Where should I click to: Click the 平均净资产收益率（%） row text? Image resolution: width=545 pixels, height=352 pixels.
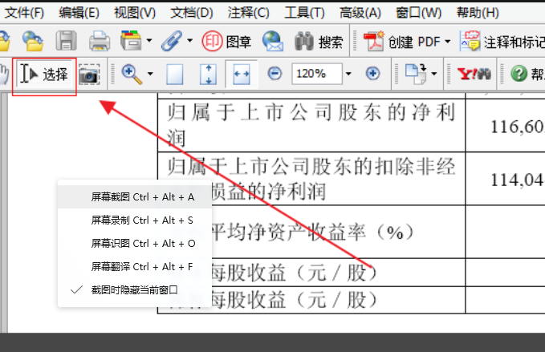coord(312,233)
